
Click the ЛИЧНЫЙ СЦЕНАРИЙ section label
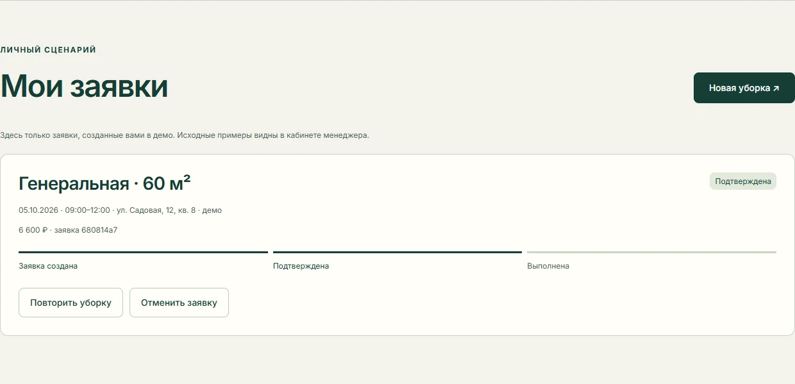coord(48,49)
